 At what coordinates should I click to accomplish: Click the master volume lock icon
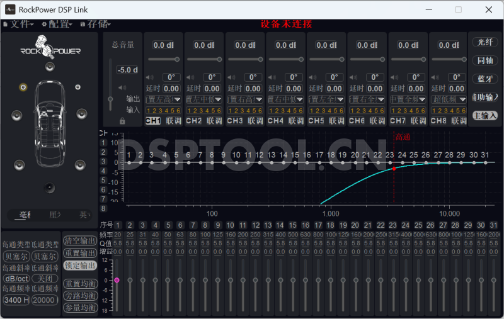click(x=122, y=121)
